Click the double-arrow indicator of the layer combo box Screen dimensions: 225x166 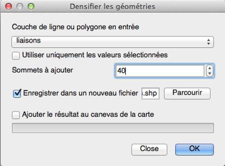tap(208, 42)
